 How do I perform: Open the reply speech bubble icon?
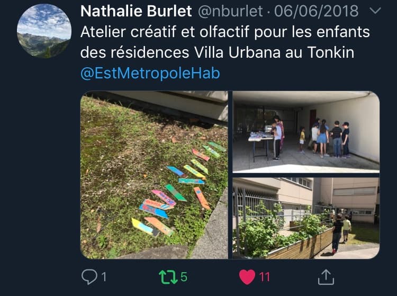coord(89,276)
